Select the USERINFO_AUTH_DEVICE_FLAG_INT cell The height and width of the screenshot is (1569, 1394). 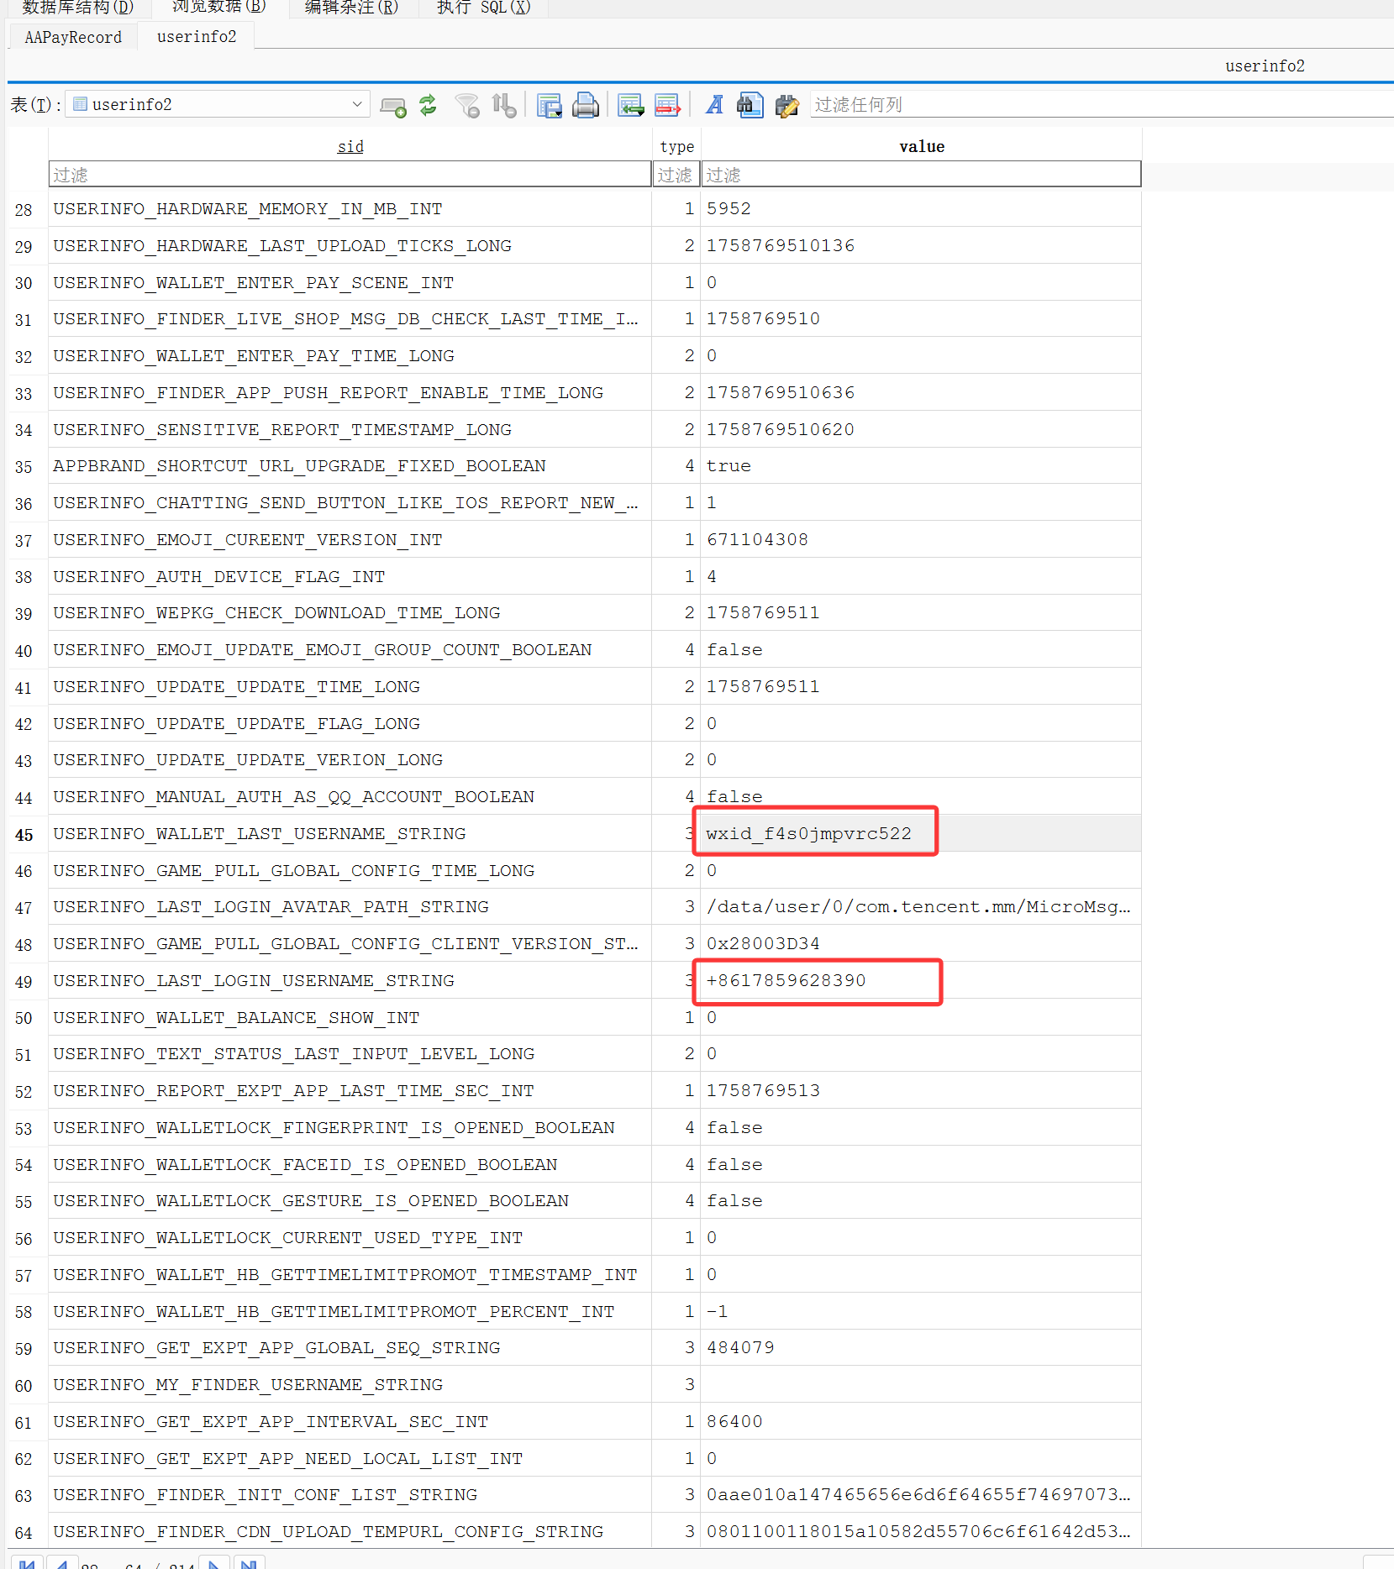coord(350,576)
